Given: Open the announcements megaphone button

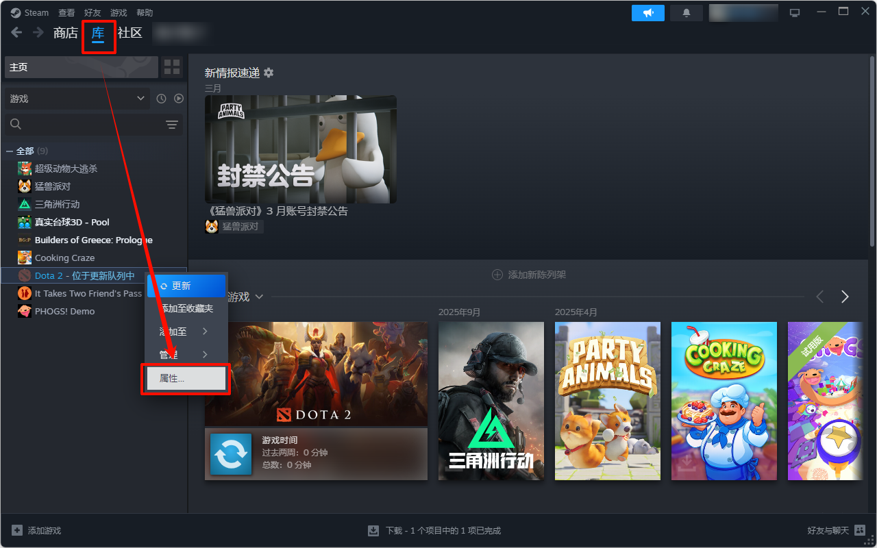Looking at the screenshot, I should [x=647, y=12].
